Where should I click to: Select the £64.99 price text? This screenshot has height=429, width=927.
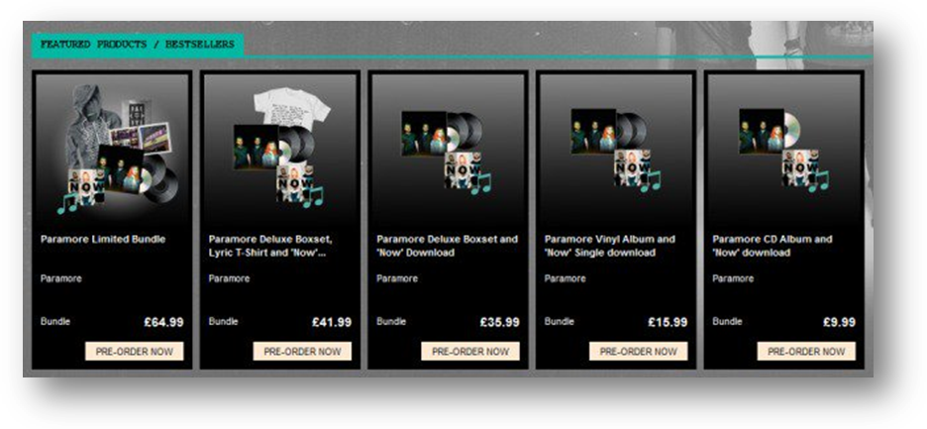coord(163,322)
